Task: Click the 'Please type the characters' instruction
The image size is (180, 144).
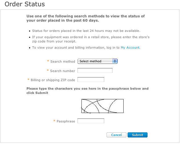Action: click(x=87, y=91)
